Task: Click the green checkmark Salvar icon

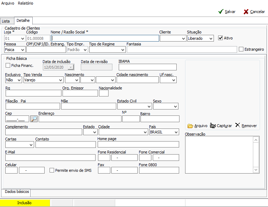Action: [221, 12]
